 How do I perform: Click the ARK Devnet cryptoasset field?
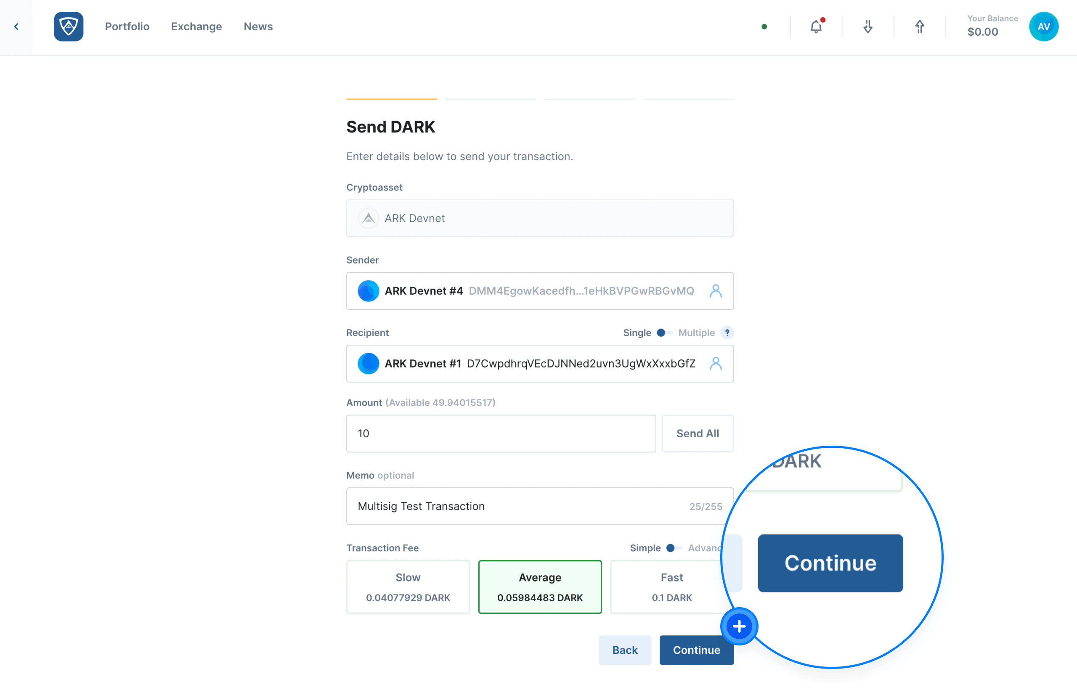coord(540,218)
